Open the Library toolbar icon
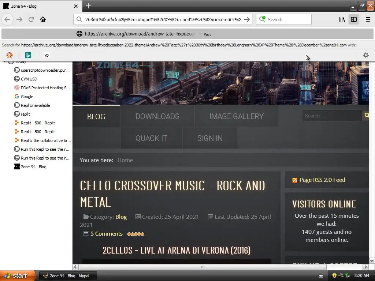 pyautogui.click(x=342, y=19)
